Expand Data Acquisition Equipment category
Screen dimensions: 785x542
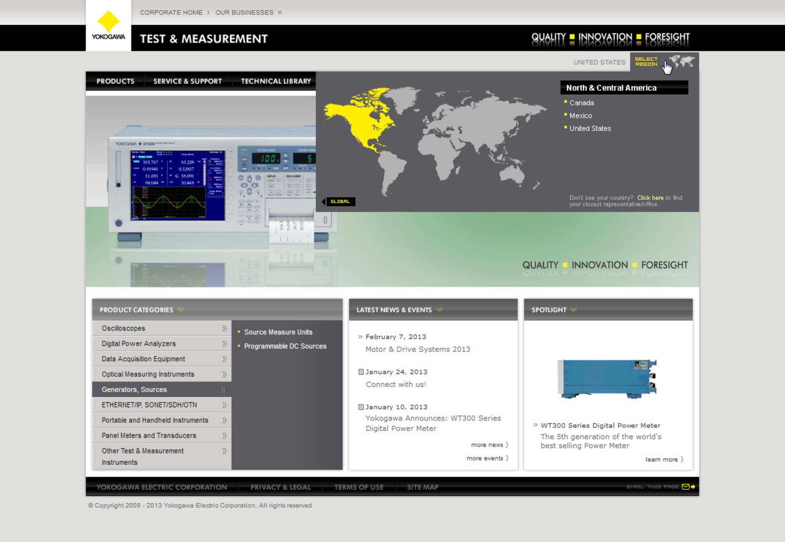click(x=162, y=359)
